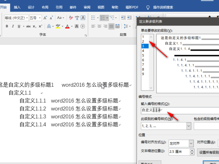This screenshot has height=164, width=219.
Task: Apply text effects with outlined A icon
Action: coord(49,26)
